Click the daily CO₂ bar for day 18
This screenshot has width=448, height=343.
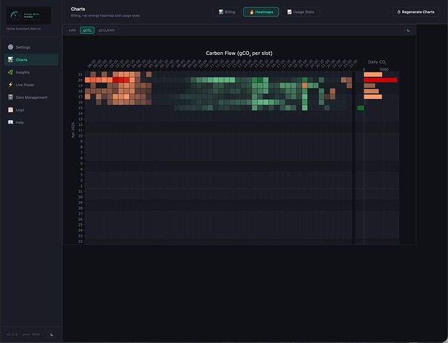click(x=371, y=91)
